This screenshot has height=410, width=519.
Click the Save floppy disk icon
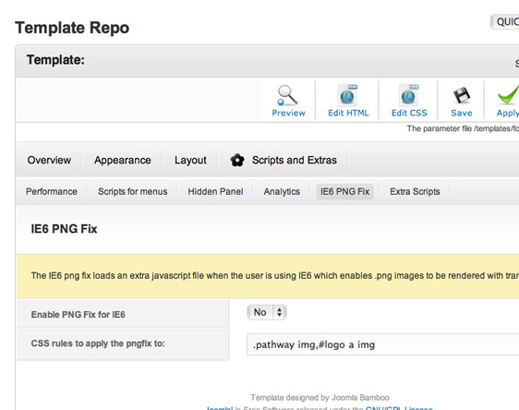462,95
